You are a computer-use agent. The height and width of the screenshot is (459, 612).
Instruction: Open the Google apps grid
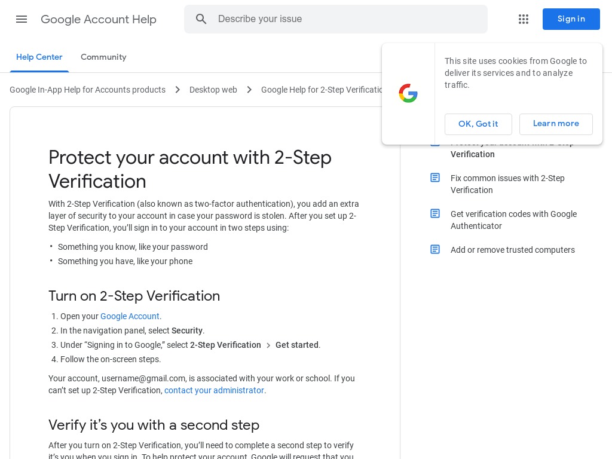[524, 19]
